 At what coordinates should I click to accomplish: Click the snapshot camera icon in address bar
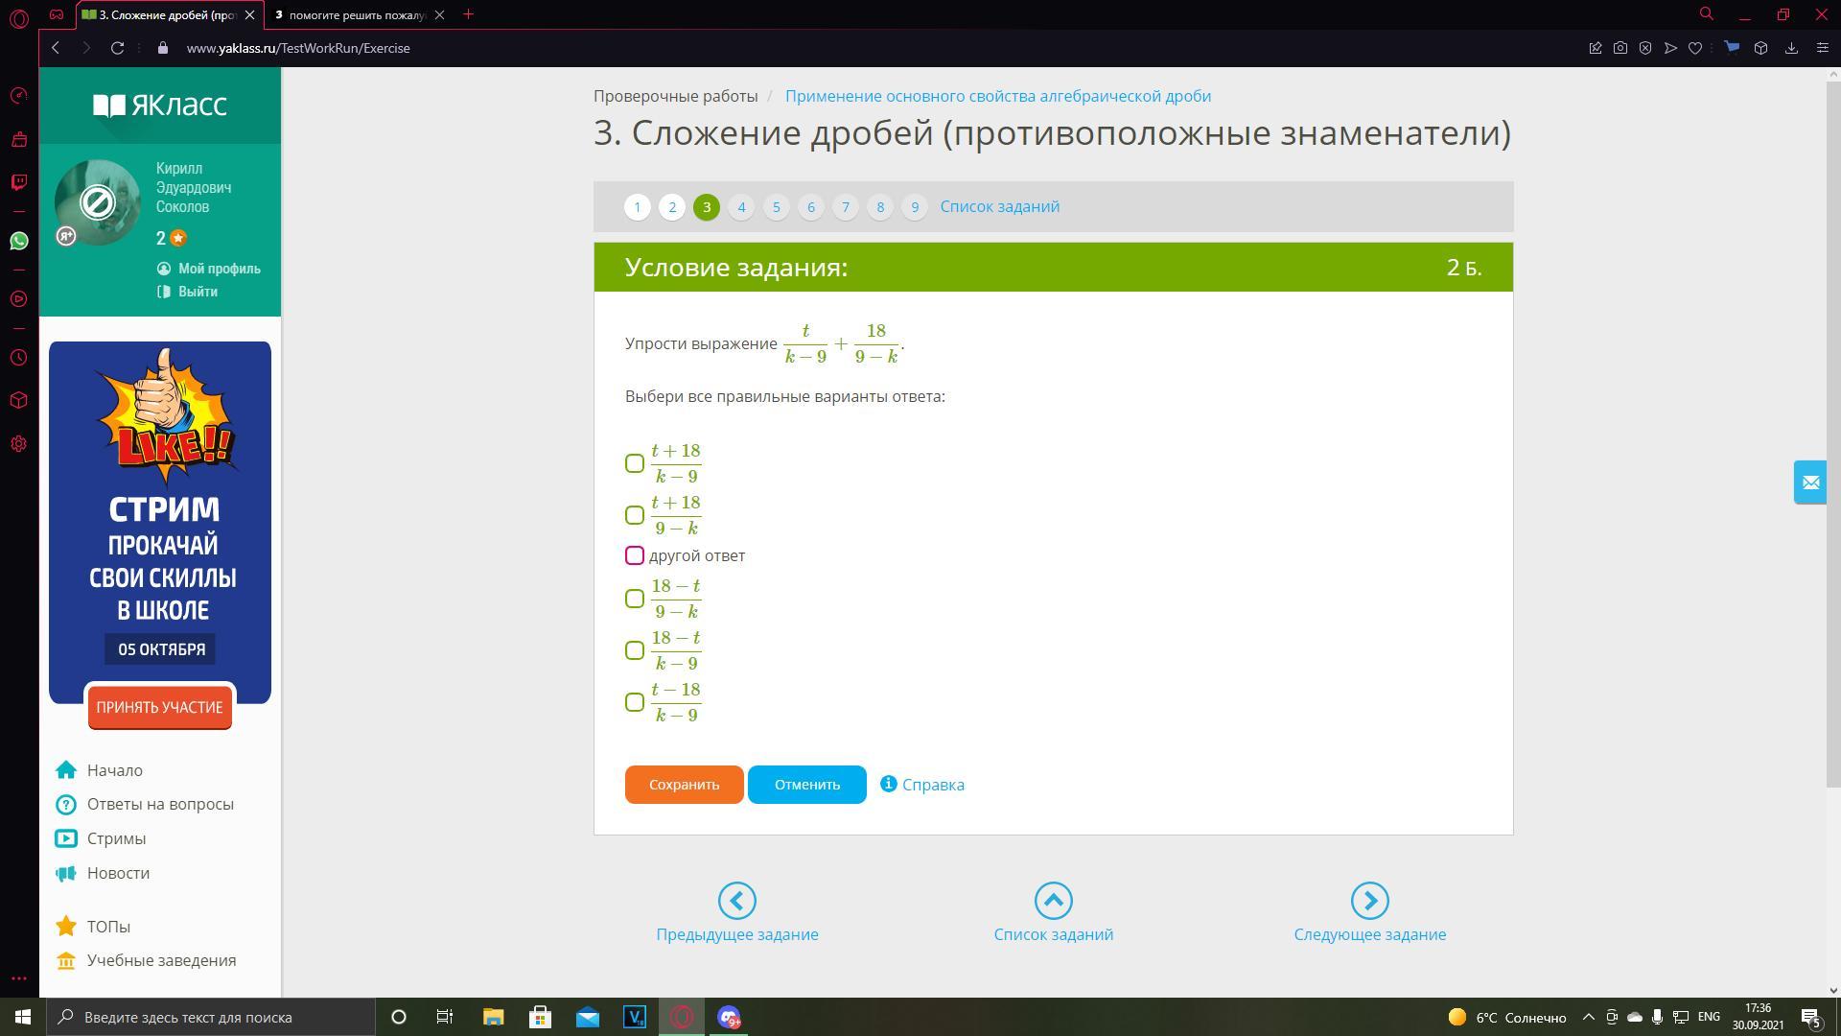click(1620, 48)
